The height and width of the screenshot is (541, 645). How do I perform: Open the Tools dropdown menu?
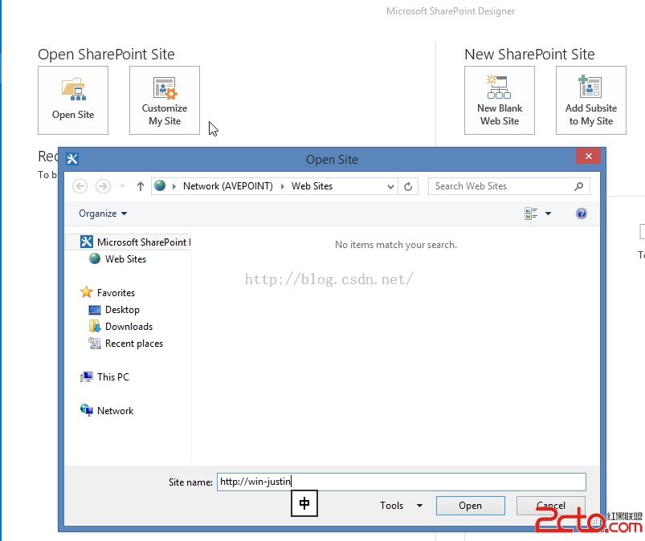click(401, 505)
